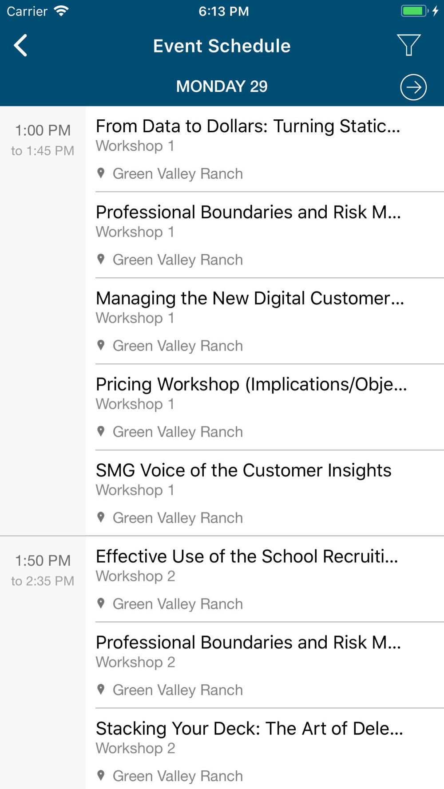The image size is (444, 789).
Task: Select Pricing Workshop session
Action: coord(251,385)
